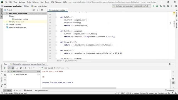Click the editor vertical scrollbar
The width and height of the screenshot is (178, 100).
pyautogui.click(x=174, y=24)
